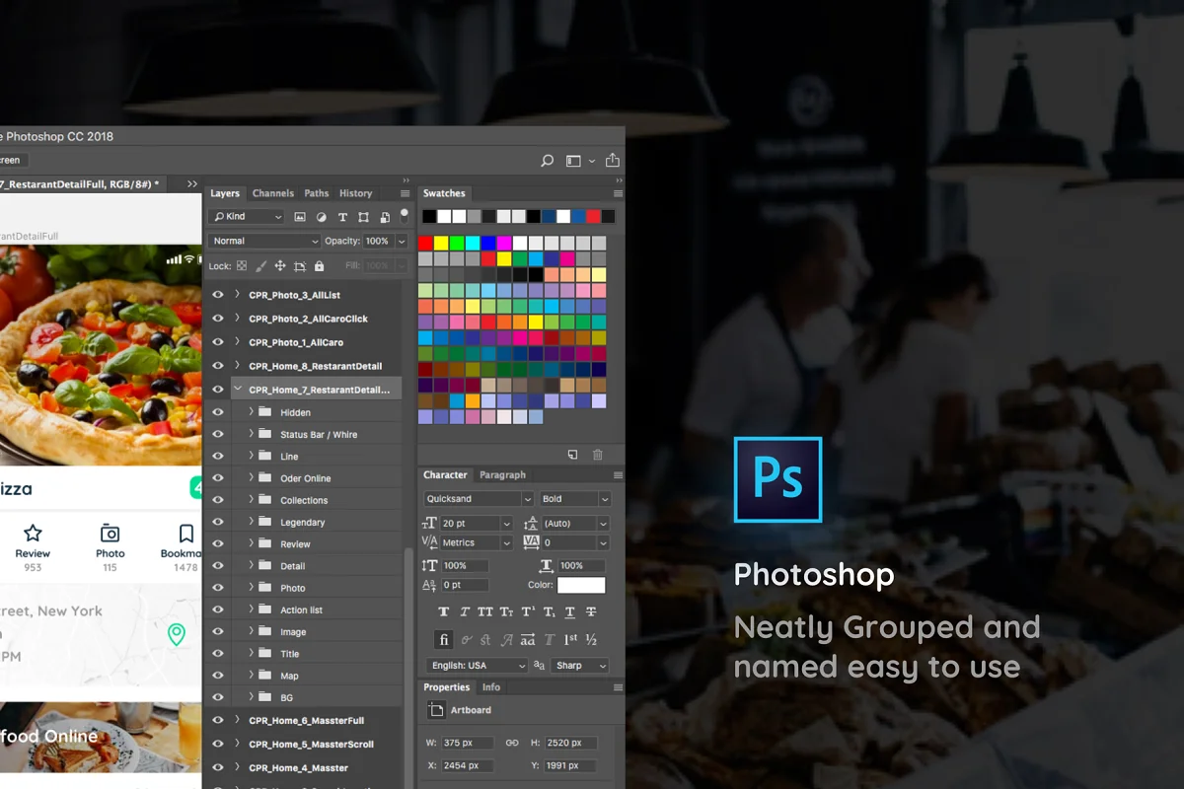The height and width of the screenshot is (789, 1184).
Task: Open the Bold font style dropdown
Action: coord(575,499)
